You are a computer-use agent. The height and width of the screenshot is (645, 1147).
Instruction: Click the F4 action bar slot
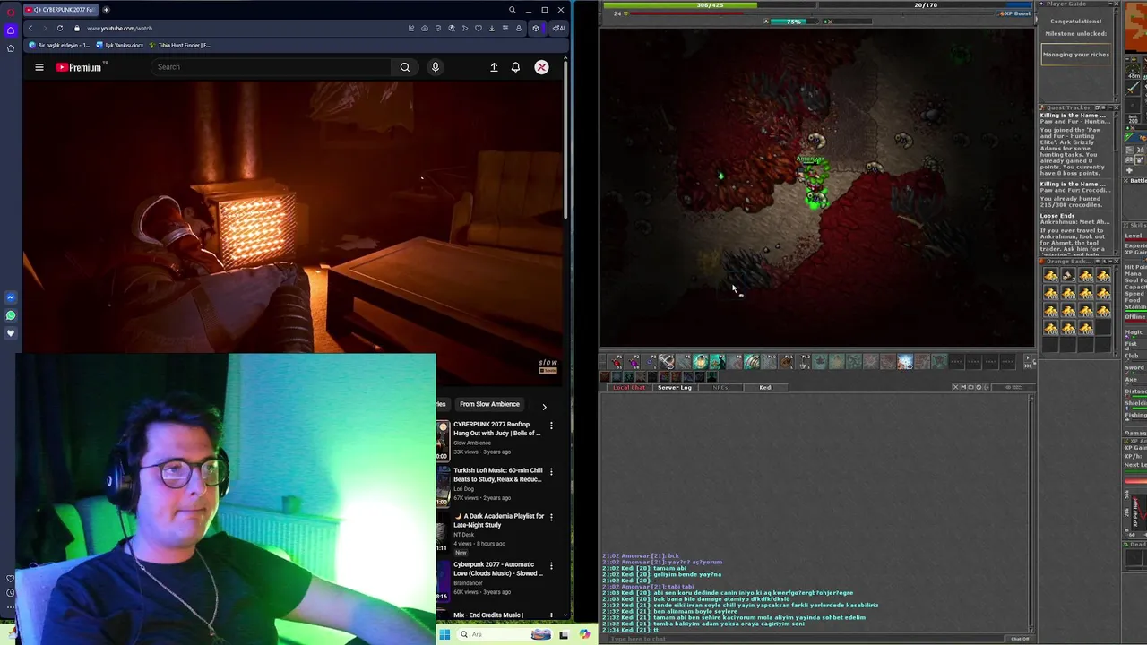[x=667, y=361]
